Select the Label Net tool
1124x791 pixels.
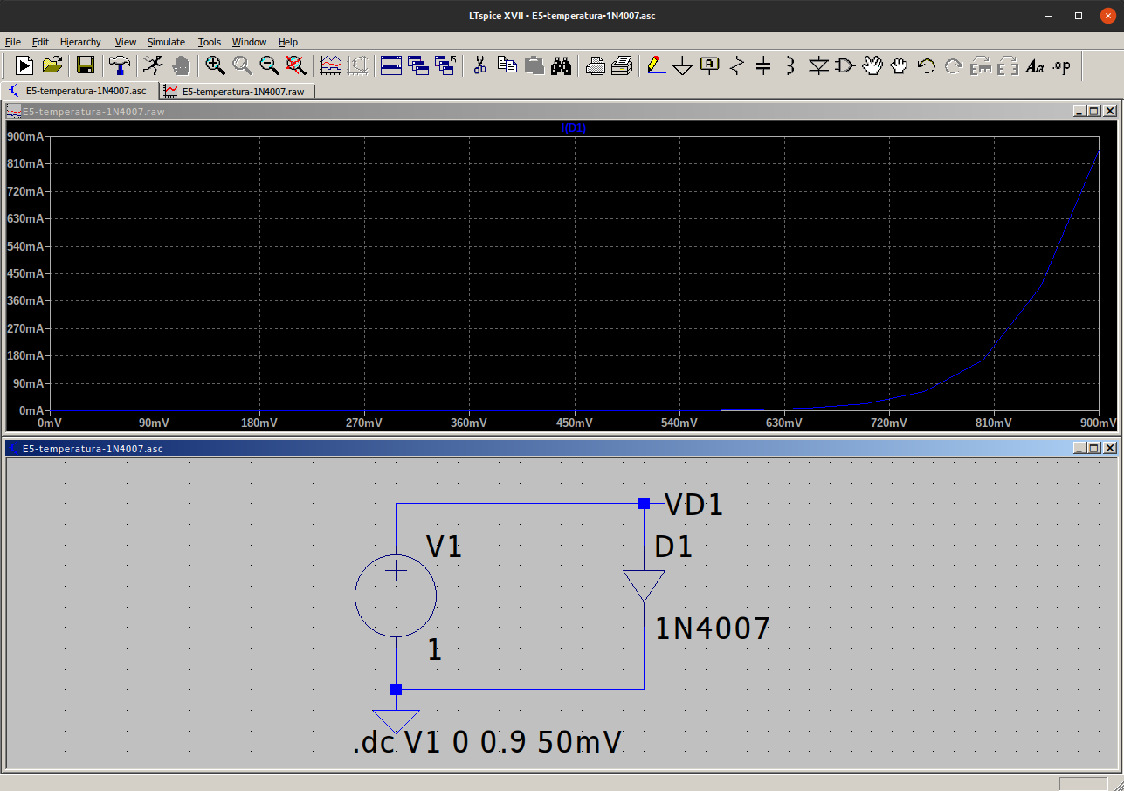click(x=710, y=65)
